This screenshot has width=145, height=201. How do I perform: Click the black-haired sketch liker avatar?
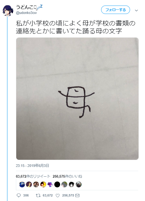[72, 184]
